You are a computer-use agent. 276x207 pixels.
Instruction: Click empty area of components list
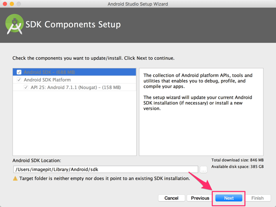[75, 123]
